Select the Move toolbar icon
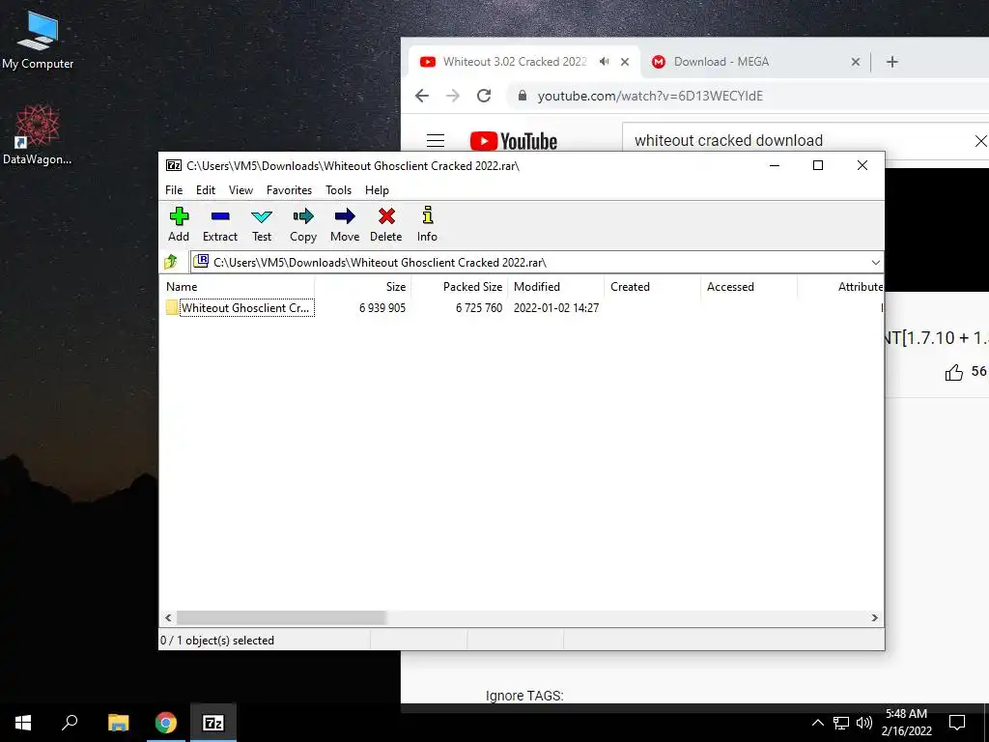The height and width of the screenshot is (742, 989). [x=345, y=224]
